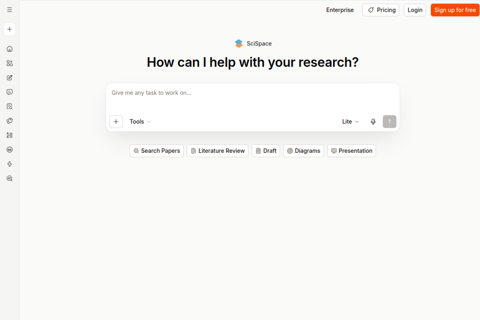The image size is (480, 320).
Task: Select the Presentation suggestion
Action: coord(352,151)
